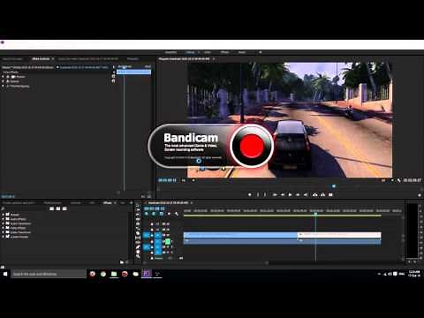Viewport: 424px width, 318px height.
Task: Create a new custom effects bin
Action: [122, 261]
